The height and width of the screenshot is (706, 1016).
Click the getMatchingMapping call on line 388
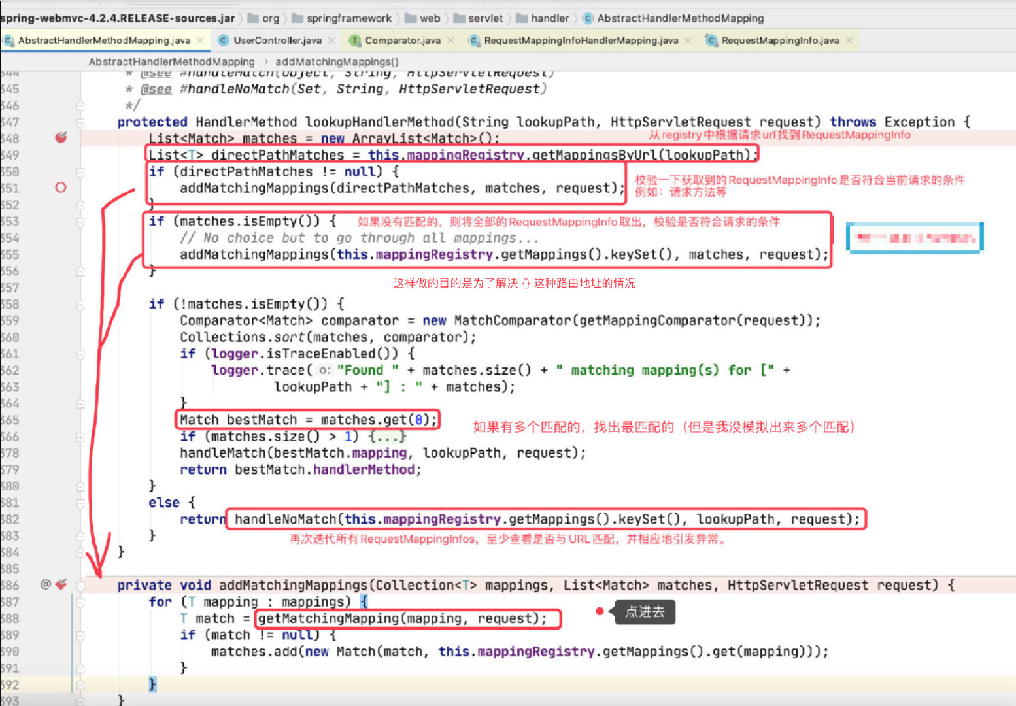point(328,618)
